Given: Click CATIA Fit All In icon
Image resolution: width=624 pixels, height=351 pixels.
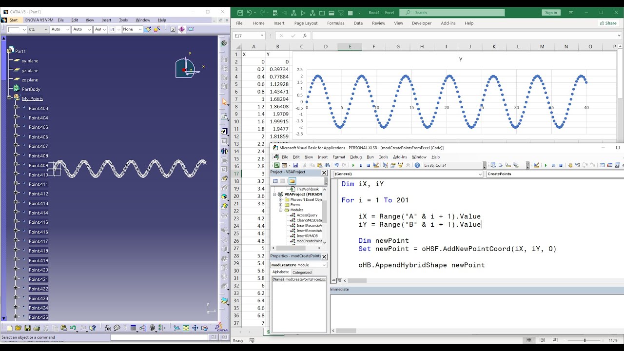Looking at the screenshot, I should [186, 328].
